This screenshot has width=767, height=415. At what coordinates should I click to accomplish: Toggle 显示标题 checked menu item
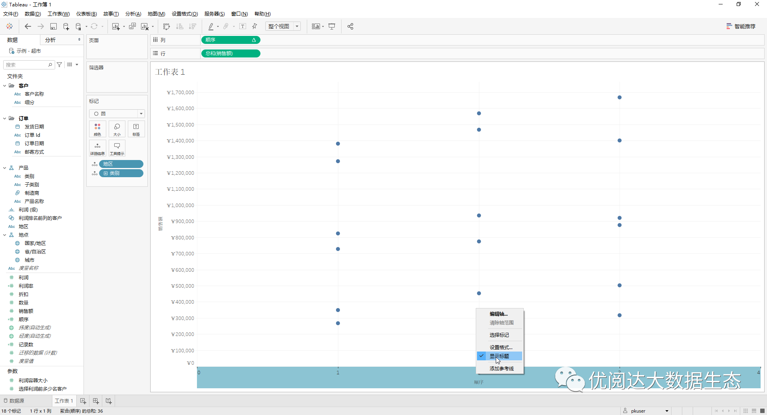[x=500, y=356]
